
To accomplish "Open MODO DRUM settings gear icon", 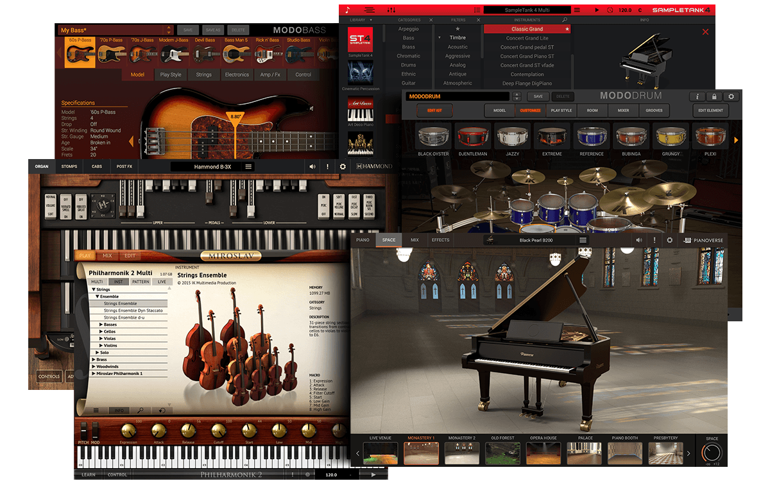I will (730, 96).
